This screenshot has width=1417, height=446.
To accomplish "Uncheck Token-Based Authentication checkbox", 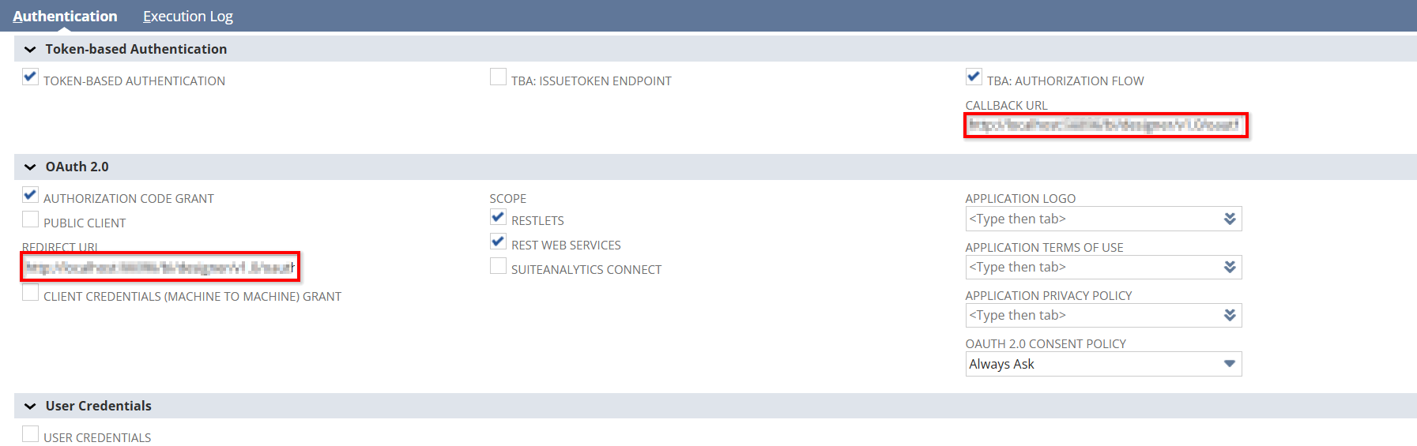I will coord(30,77).
